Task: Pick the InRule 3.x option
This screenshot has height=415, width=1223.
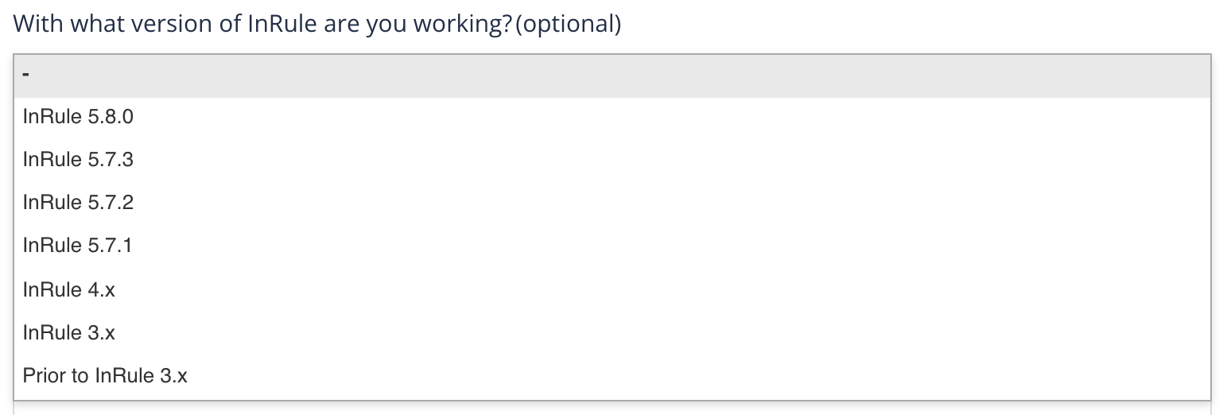Action: pyautogui.click(x=69, y=332)
